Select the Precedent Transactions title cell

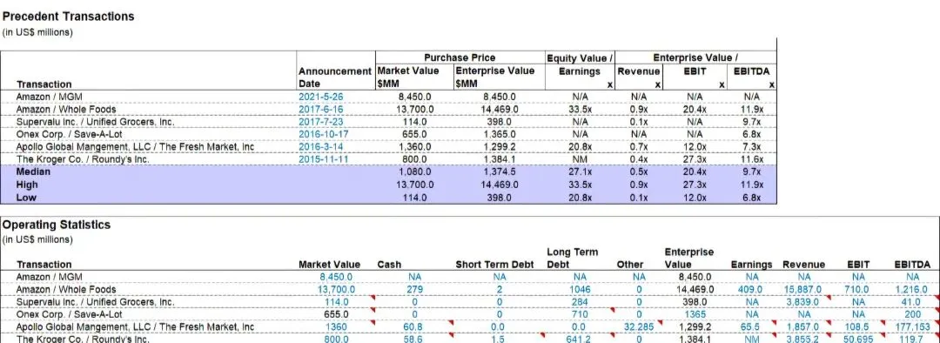[68, 17]
